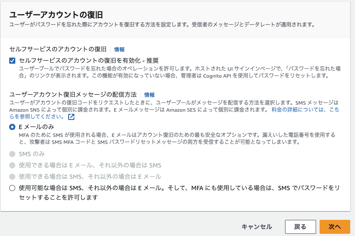Click label text 使用可能な場合は SMS option
Viewport: 355px width, 236px height.
[179, 192]
